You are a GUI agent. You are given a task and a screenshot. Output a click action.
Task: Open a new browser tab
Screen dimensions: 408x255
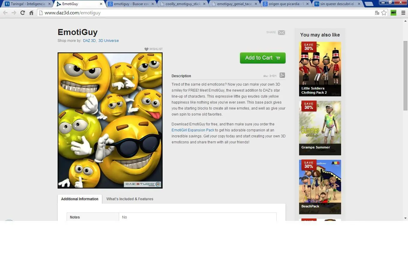[369, 4]
